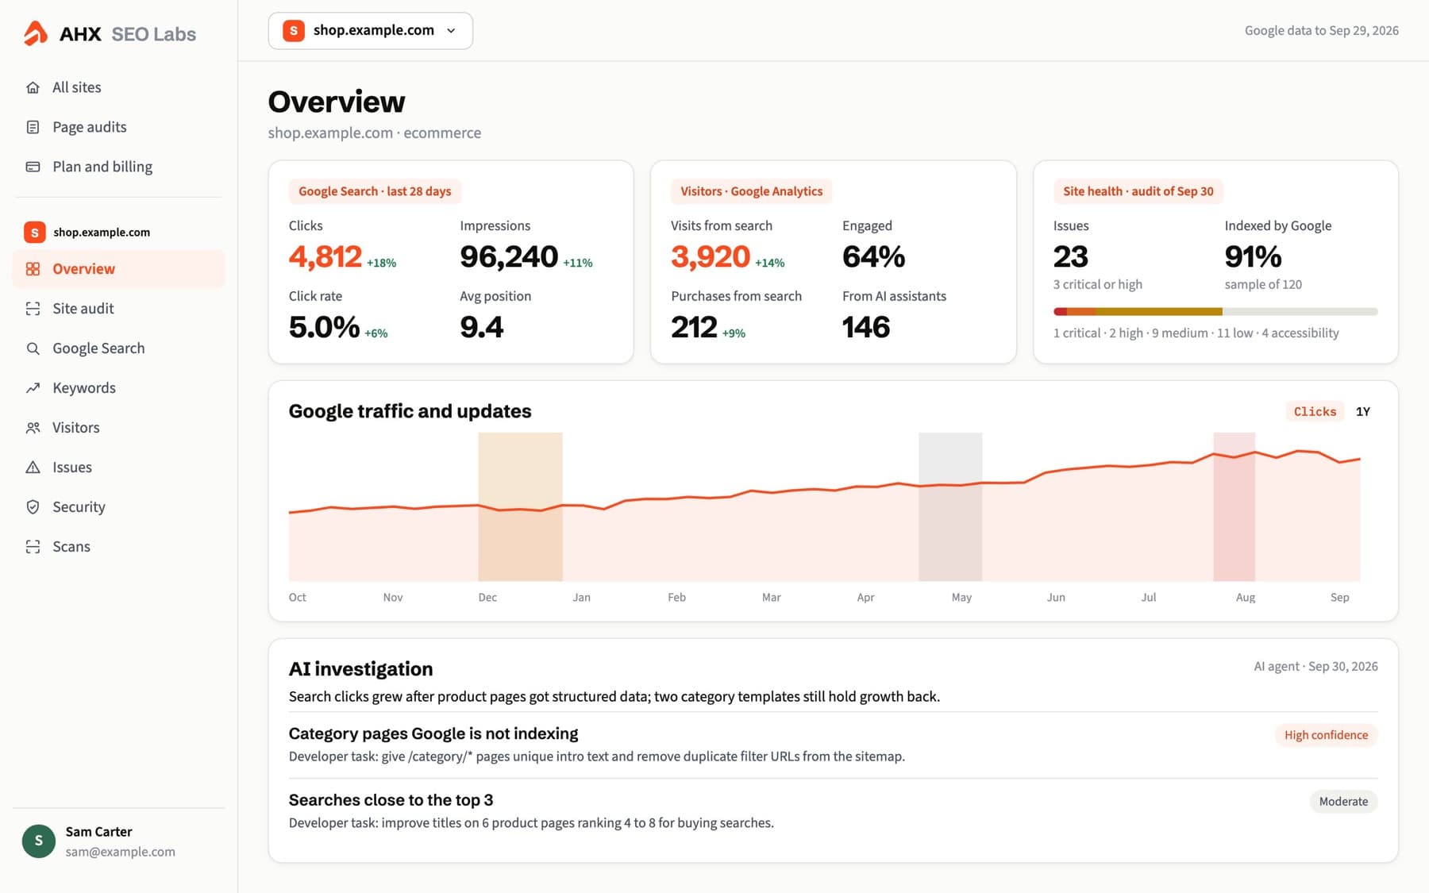Click the Scans frame icon

(33, 547)
